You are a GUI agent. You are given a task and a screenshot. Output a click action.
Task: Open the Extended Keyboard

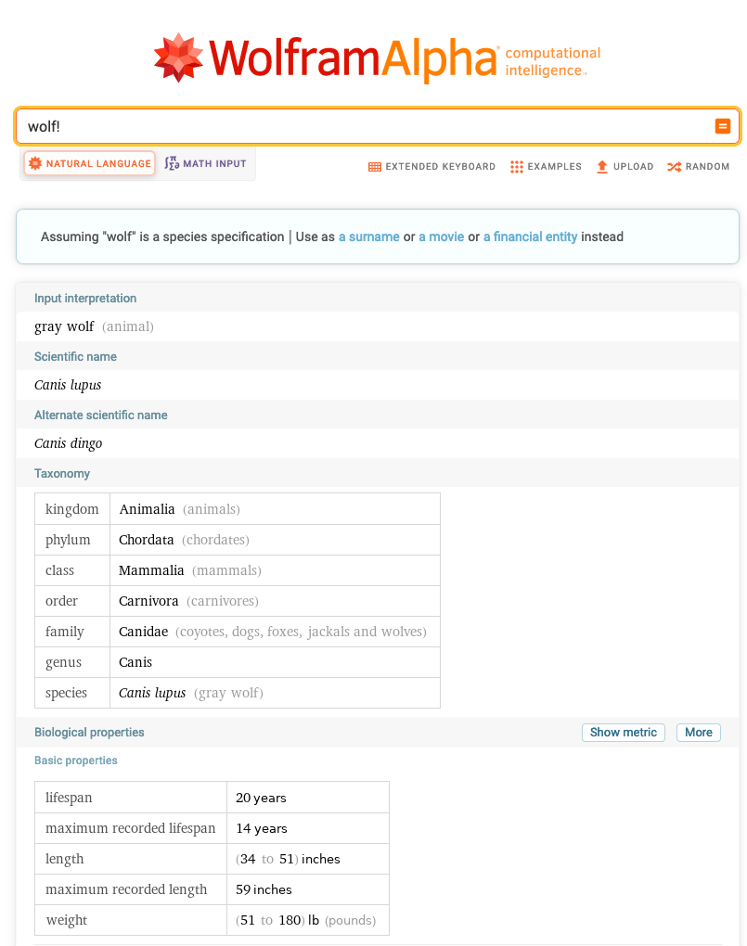coord(431,167)
